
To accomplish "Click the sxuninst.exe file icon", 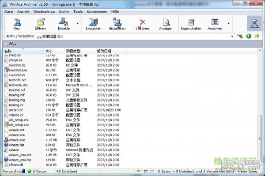I will click(x=6, y=70).
